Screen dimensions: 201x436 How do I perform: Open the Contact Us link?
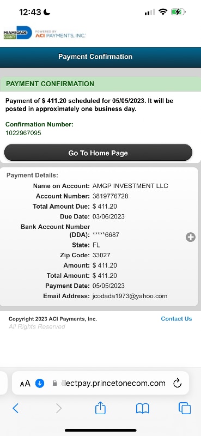176,319
